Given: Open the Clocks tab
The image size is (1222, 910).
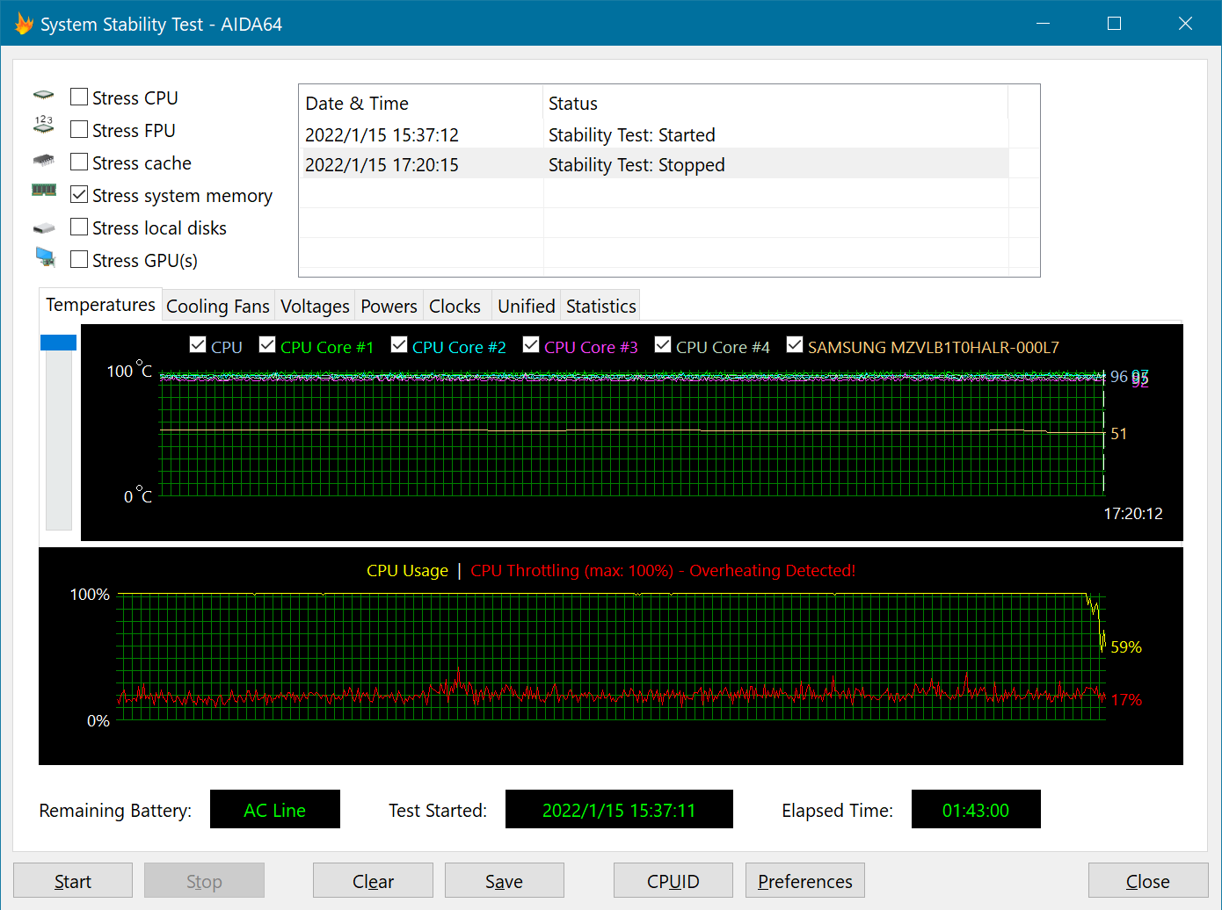Looking at the screenshot, I should click(455, 306).
